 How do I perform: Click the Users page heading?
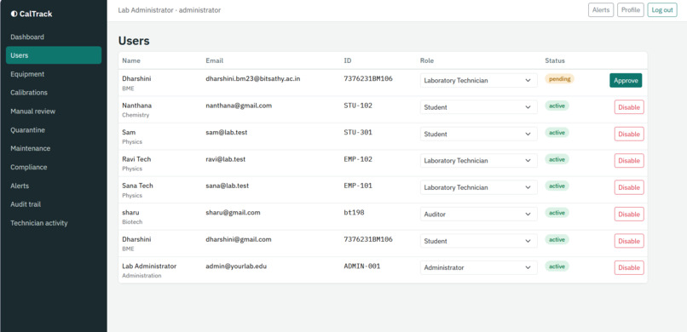coord(134,41)
